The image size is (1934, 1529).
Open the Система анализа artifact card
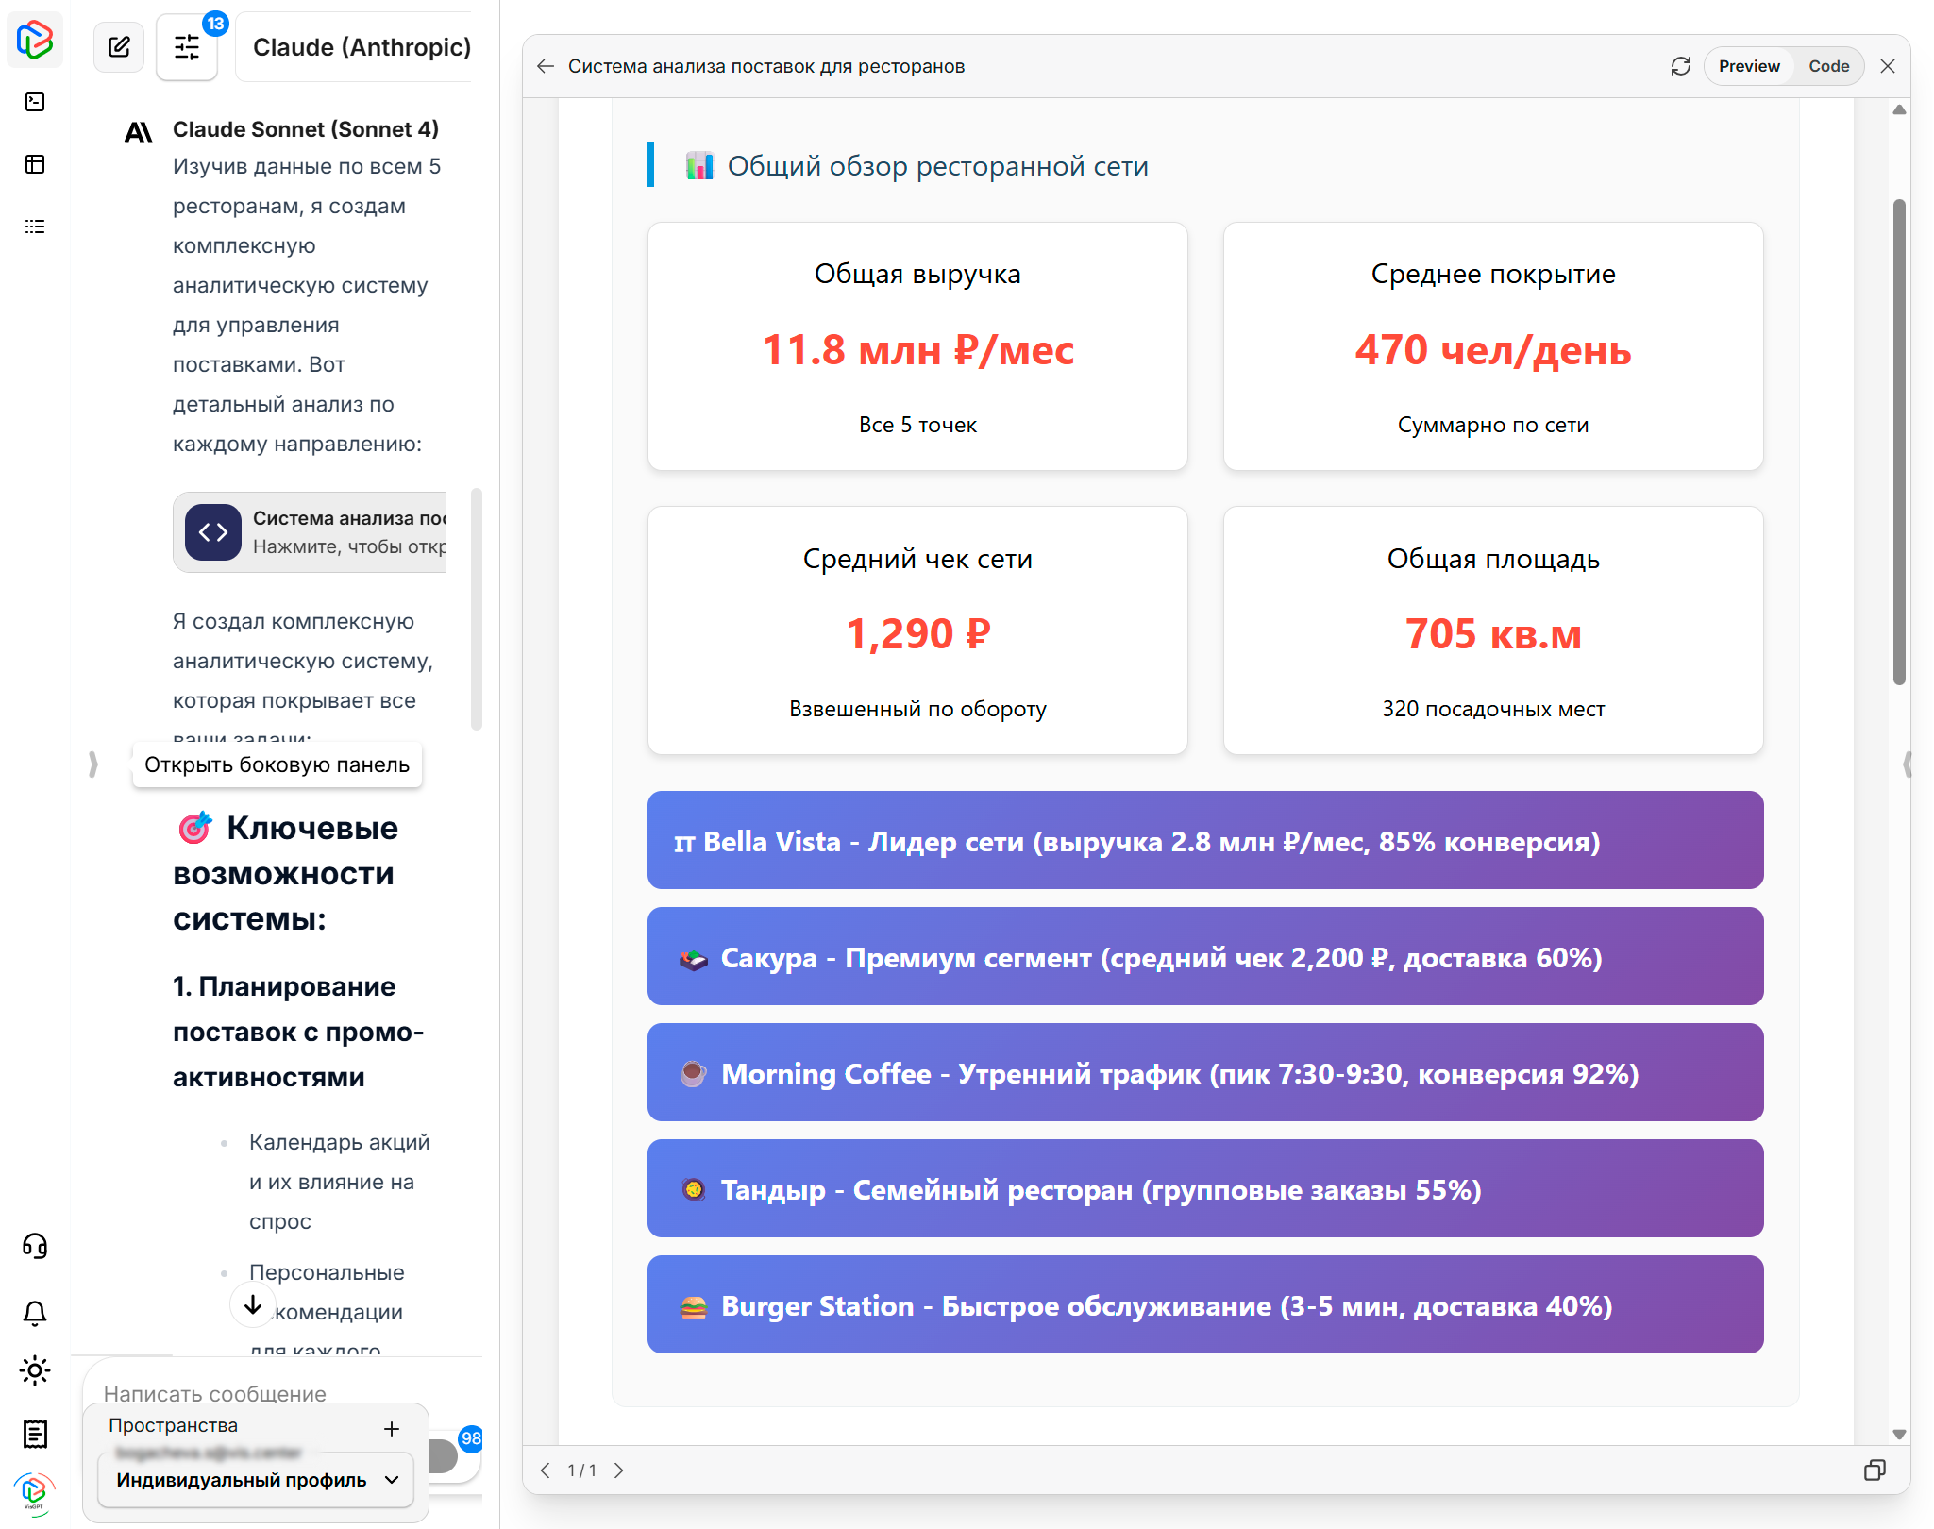[310, 532]
